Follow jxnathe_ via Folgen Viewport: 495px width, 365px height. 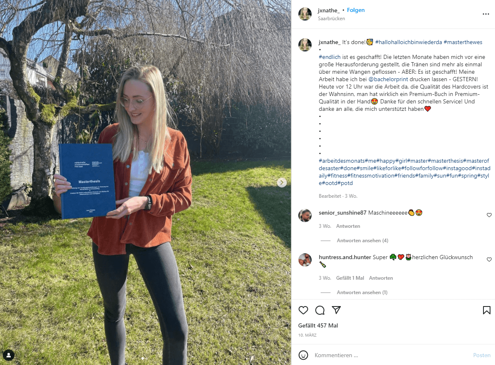[x=356, y=10]
